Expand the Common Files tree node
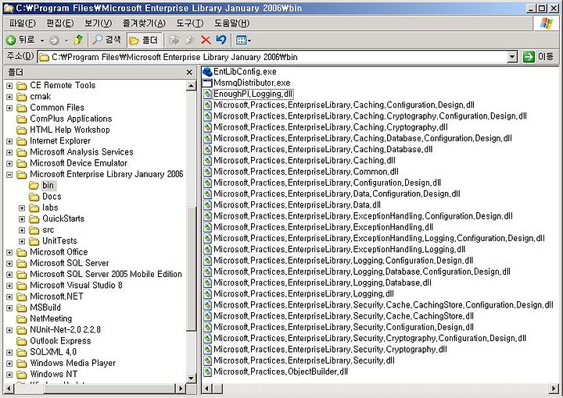This screenshot has width=563, height=398. coord(9,108)
